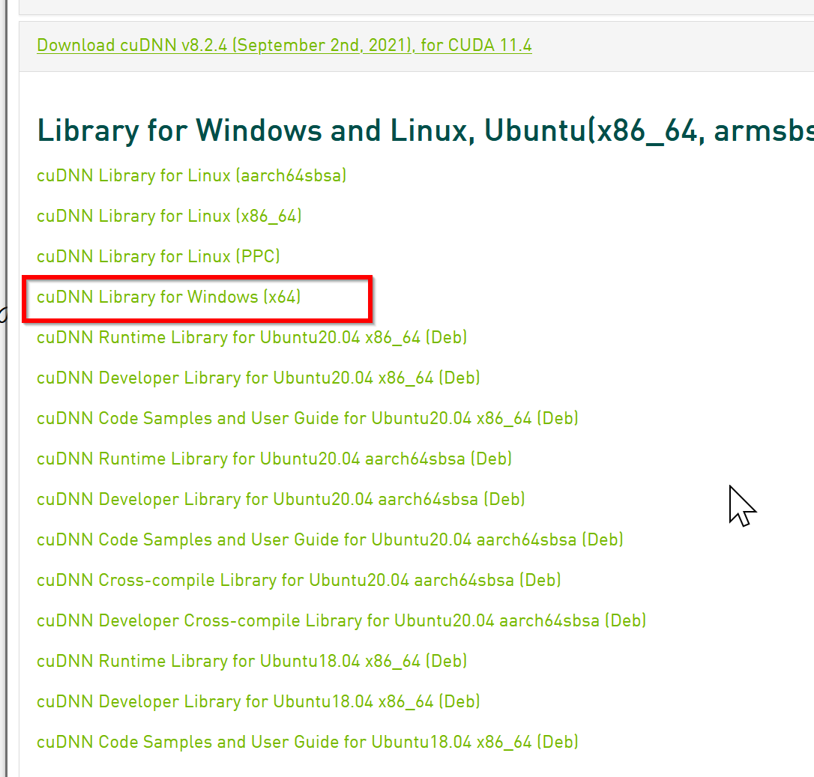Viewport: 814px width, 777px height.
Task: Click cuDNN Library for Linux (x86_64)
Action: coord(169,216)
